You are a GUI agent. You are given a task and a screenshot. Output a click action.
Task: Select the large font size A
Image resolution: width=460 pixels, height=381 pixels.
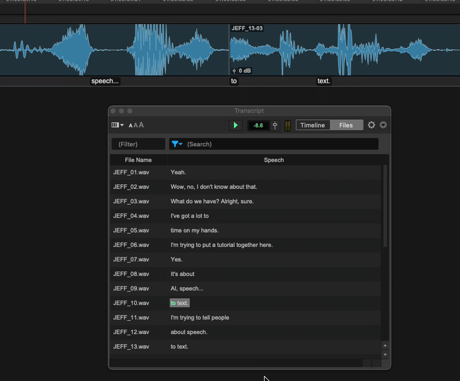coord(141,125)
